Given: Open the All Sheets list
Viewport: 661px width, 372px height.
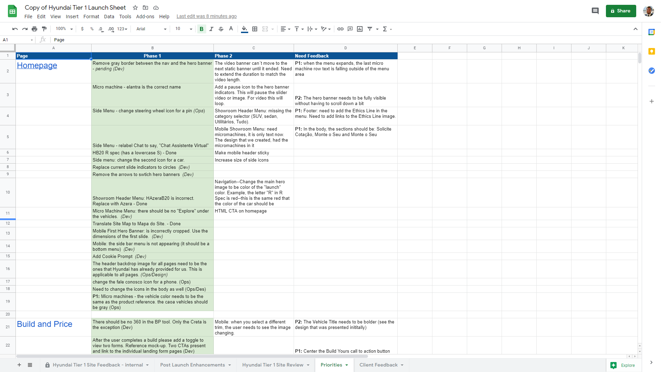Looking at the screenshot, I should (x=30, y=365).
